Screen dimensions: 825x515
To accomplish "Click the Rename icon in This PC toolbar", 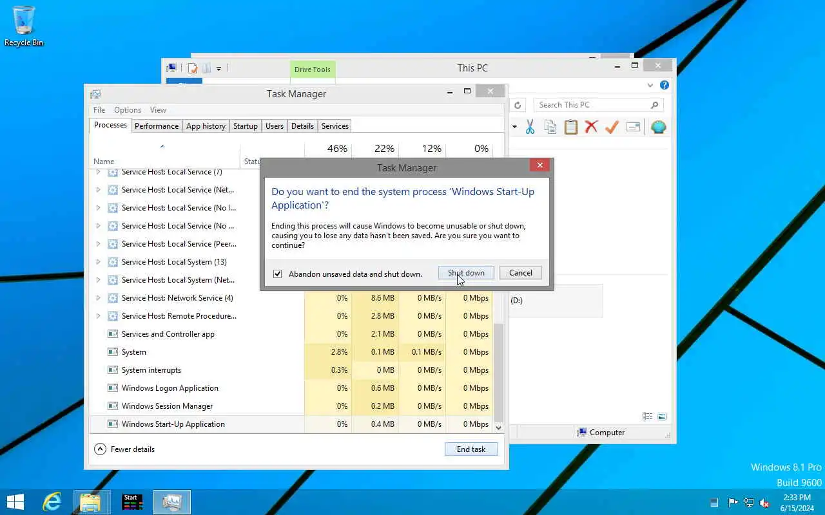I will click(633, 127).
